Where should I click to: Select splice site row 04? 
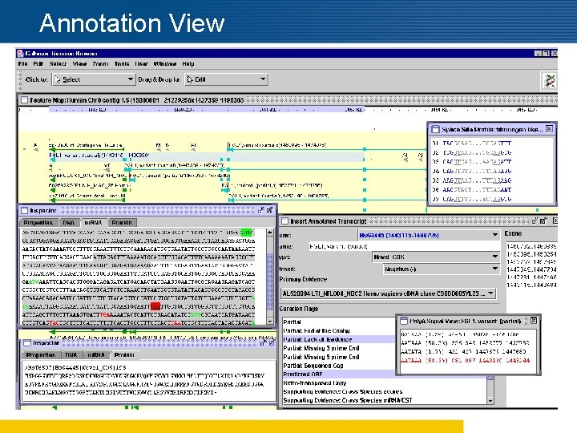click(473, 171)
